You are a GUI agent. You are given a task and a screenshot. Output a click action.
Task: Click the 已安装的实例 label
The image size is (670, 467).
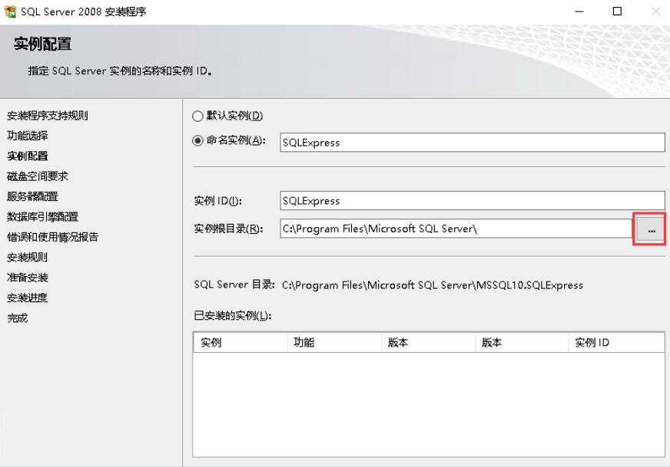[x=233, y=316]
